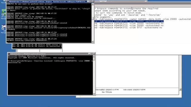Click 'Do you want to perform this action?' line
This screenshot has height=107, width=191.
coord(29,4)
